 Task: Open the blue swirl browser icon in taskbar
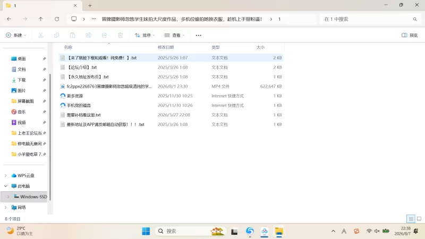pos(250,231)
